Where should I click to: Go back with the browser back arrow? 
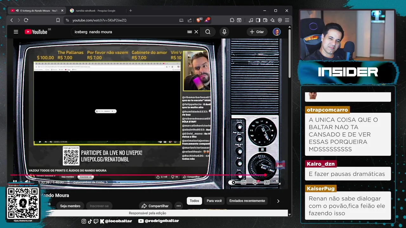[x=12, y=20]
